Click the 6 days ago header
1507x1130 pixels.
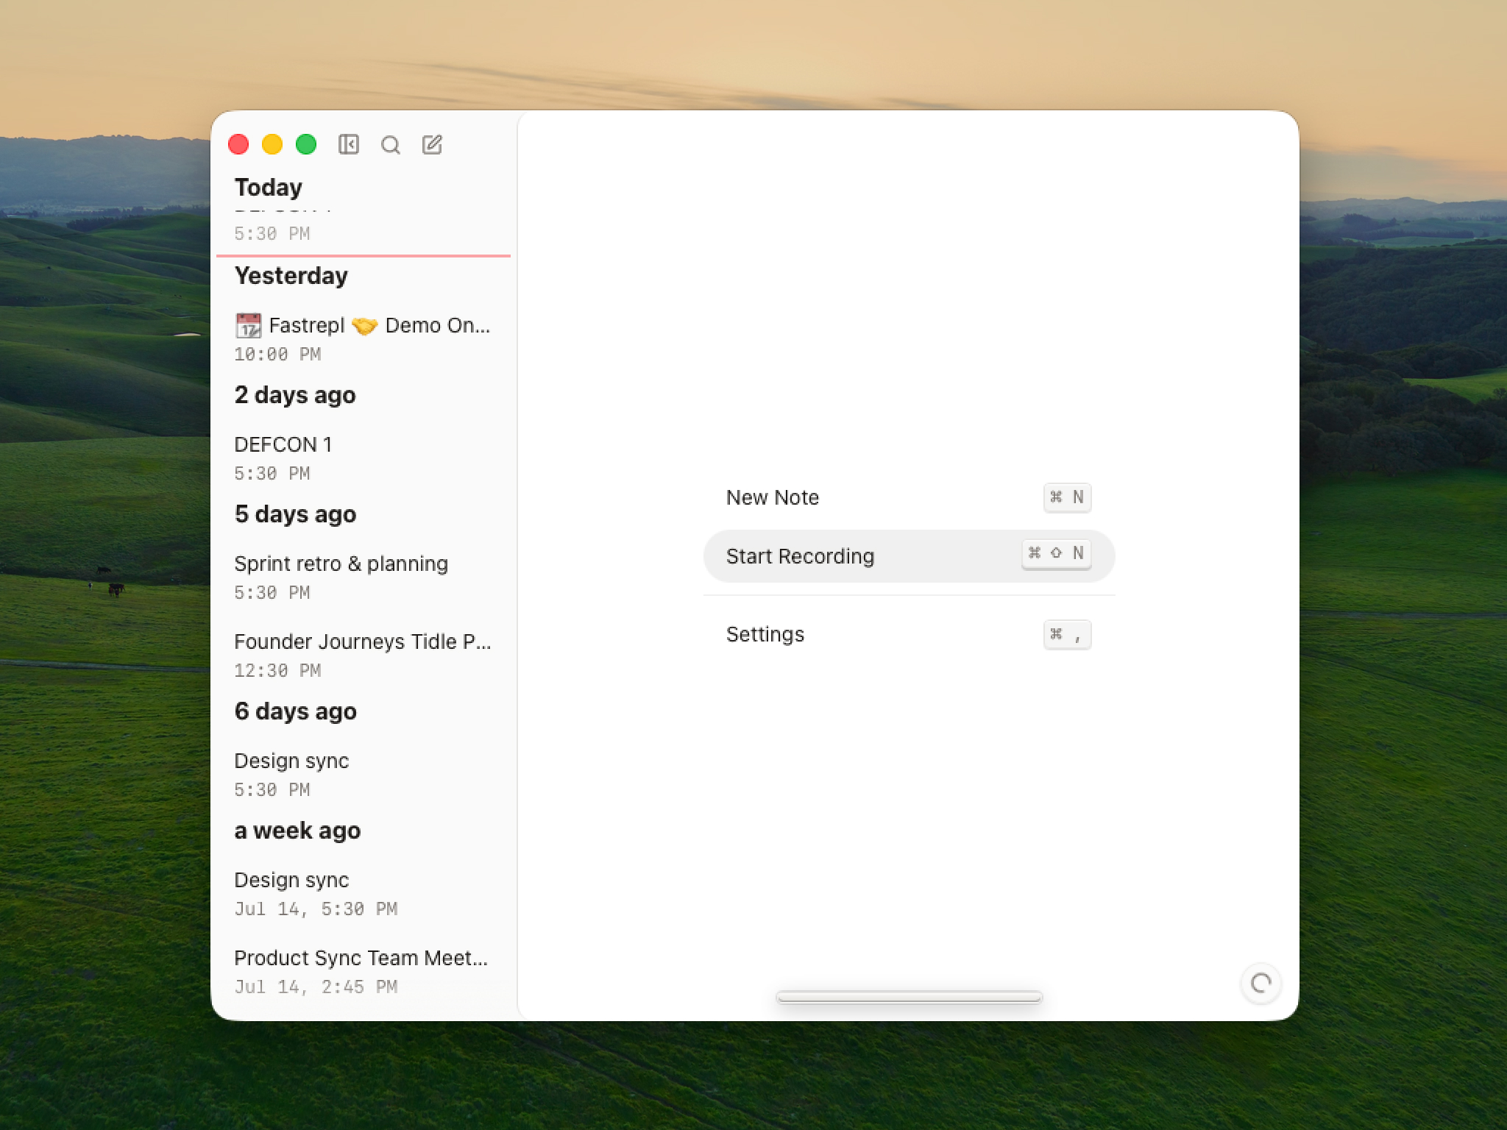pos(295,711)
